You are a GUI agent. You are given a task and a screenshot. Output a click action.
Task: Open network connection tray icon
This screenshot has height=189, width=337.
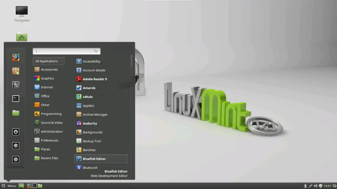tap(310, 186)
